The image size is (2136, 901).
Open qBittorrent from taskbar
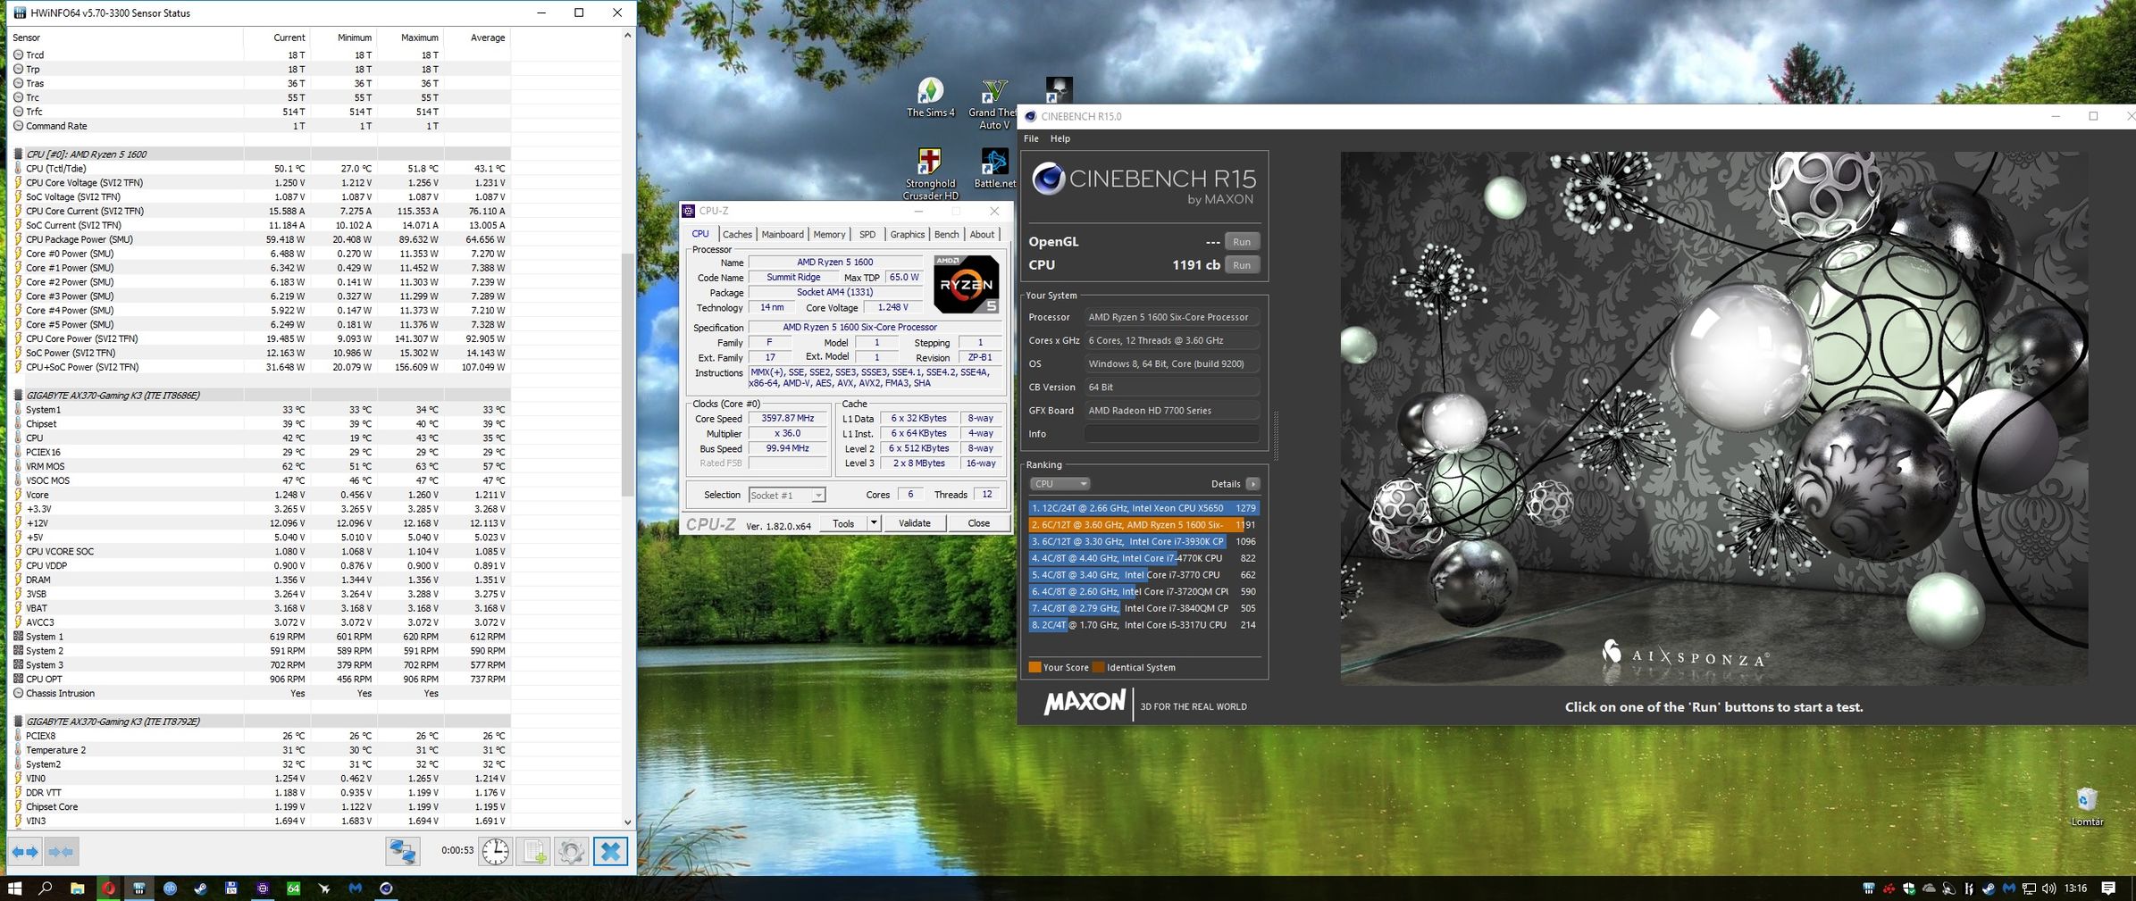(170, 888)
